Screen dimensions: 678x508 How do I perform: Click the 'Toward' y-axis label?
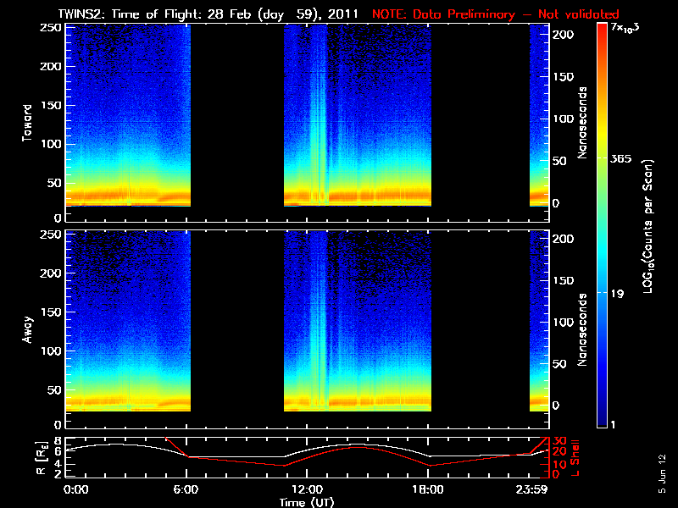point(28,123)
